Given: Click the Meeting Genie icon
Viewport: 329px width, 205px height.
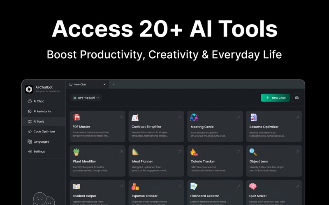Looking at the screenshot, I should (x=194, y=118).
